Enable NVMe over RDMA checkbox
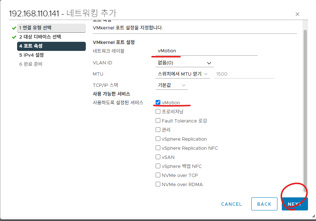316x221 pixels. click(x=158, y=184)
